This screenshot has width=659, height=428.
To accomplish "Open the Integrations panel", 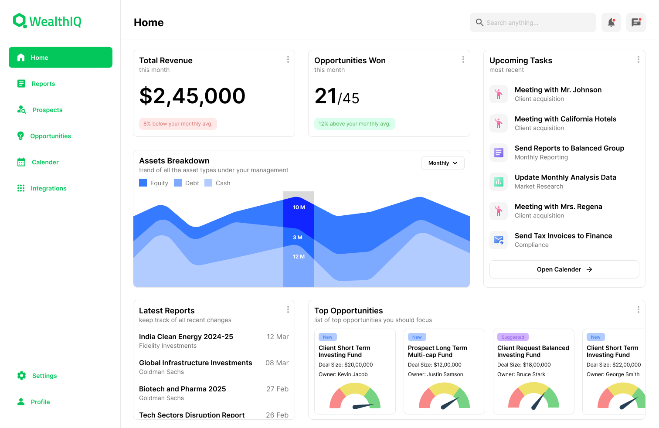I will pos(48,188).
